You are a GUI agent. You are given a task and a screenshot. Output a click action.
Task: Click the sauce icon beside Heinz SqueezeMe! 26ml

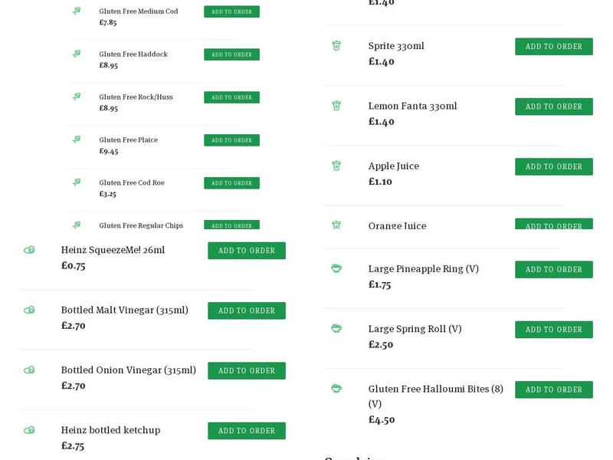29,250
